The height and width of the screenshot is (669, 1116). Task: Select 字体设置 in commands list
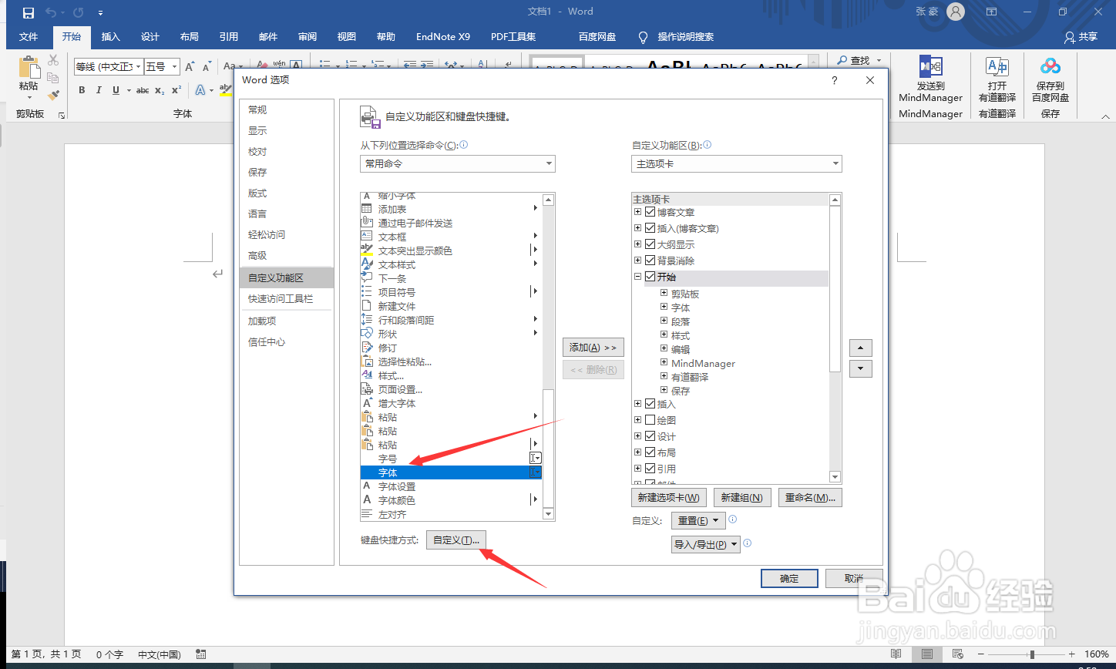[451, 486]
